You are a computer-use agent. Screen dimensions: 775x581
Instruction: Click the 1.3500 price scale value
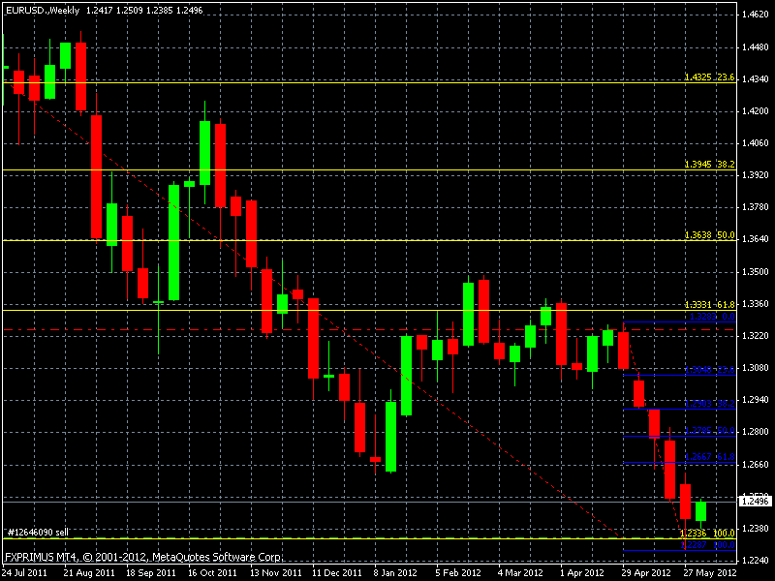point(756,272)
